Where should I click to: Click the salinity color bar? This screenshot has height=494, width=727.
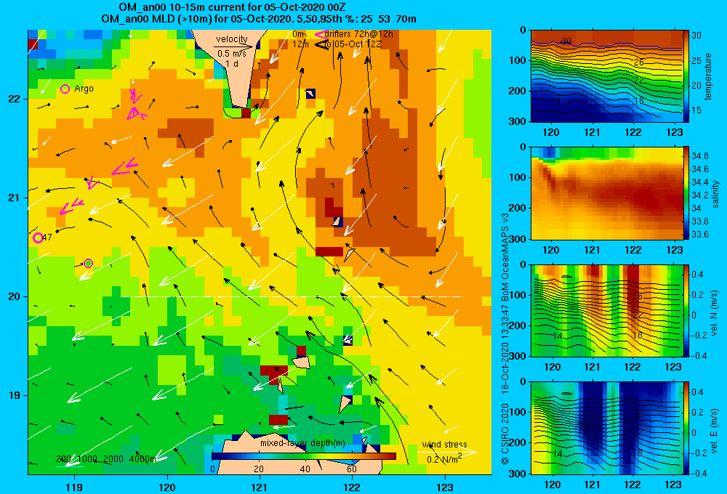[686, 193]
